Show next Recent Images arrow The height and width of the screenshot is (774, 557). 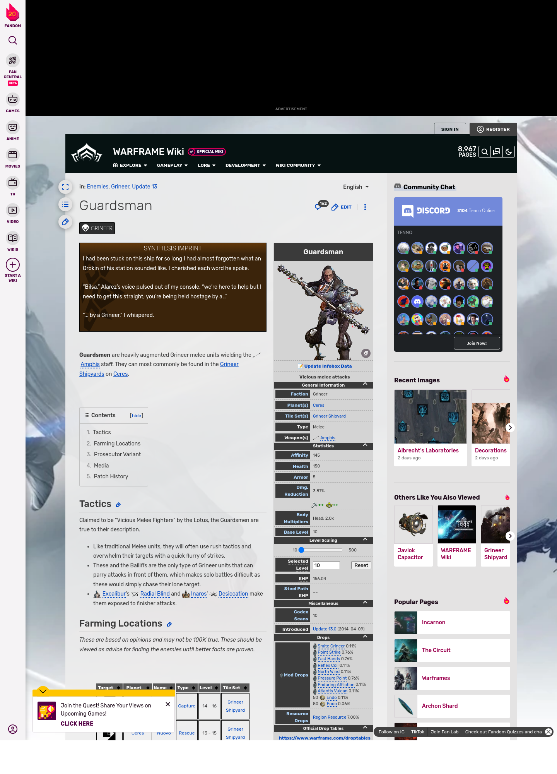click(510, 428)
